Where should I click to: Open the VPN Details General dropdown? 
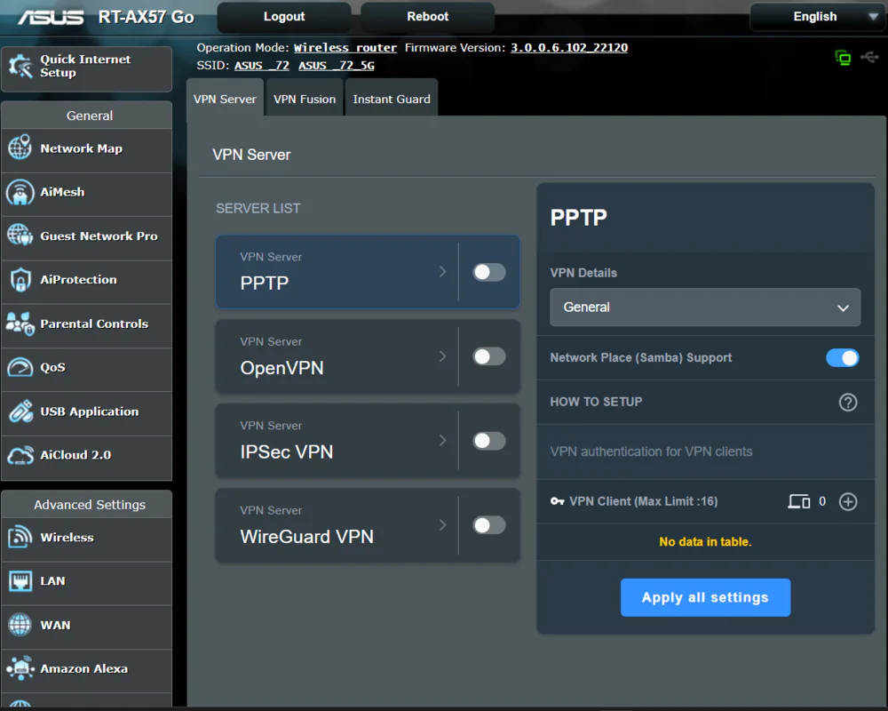point(704,308)
